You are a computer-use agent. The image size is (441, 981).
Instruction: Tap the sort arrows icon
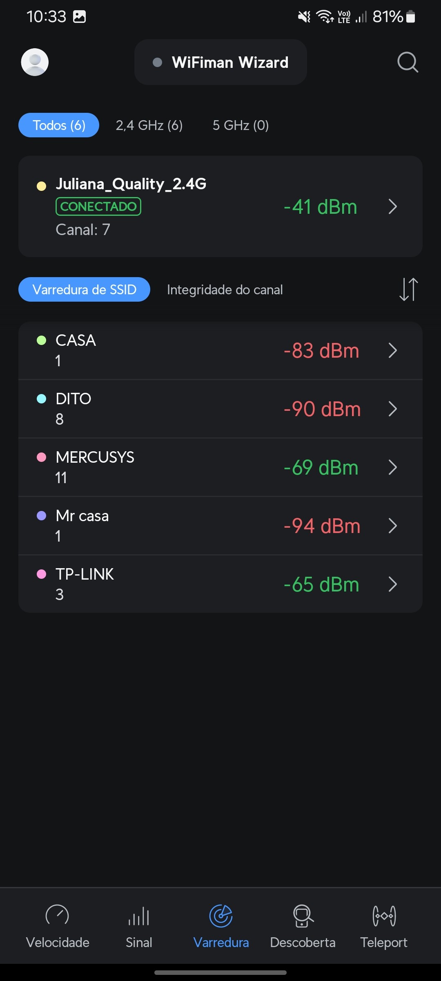coord(408,289)
